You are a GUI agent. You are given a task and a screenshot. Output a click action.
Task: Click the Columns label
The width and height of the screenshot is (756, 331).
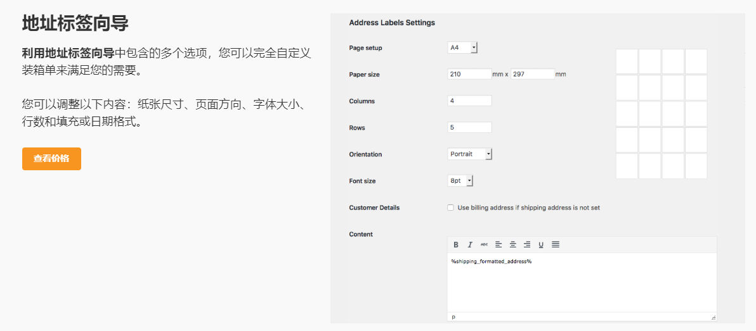point(362,101)
